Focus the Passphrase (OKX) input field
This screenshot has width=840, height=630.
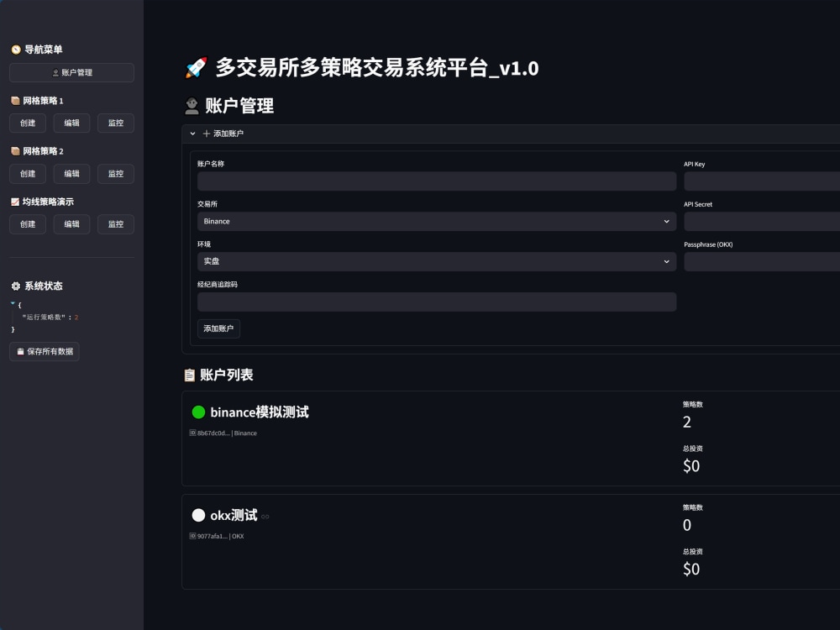click(x=762, y=261)
